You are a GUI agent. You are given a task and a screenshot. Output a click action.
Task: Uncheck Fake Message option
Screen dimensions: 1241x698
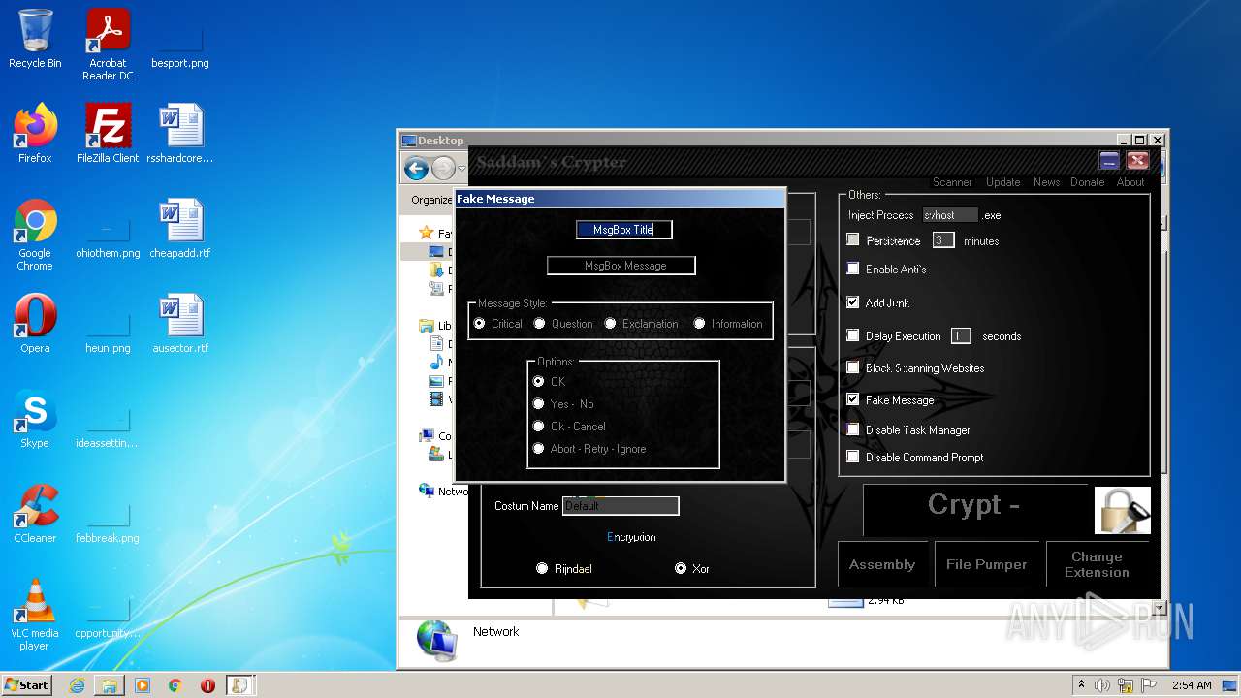pos(853,399)
